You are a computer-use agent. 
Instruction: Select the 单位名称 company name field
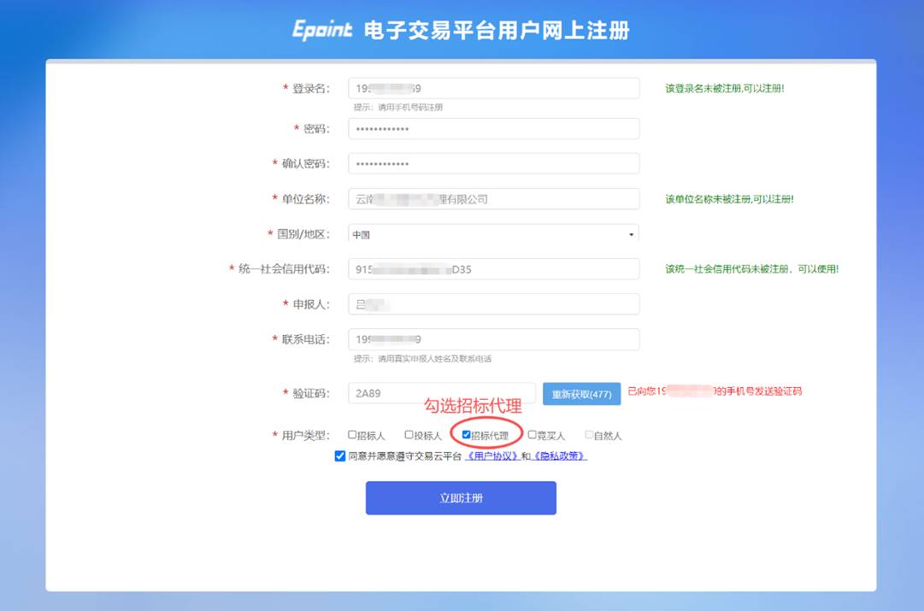click(x=494, y=199)
